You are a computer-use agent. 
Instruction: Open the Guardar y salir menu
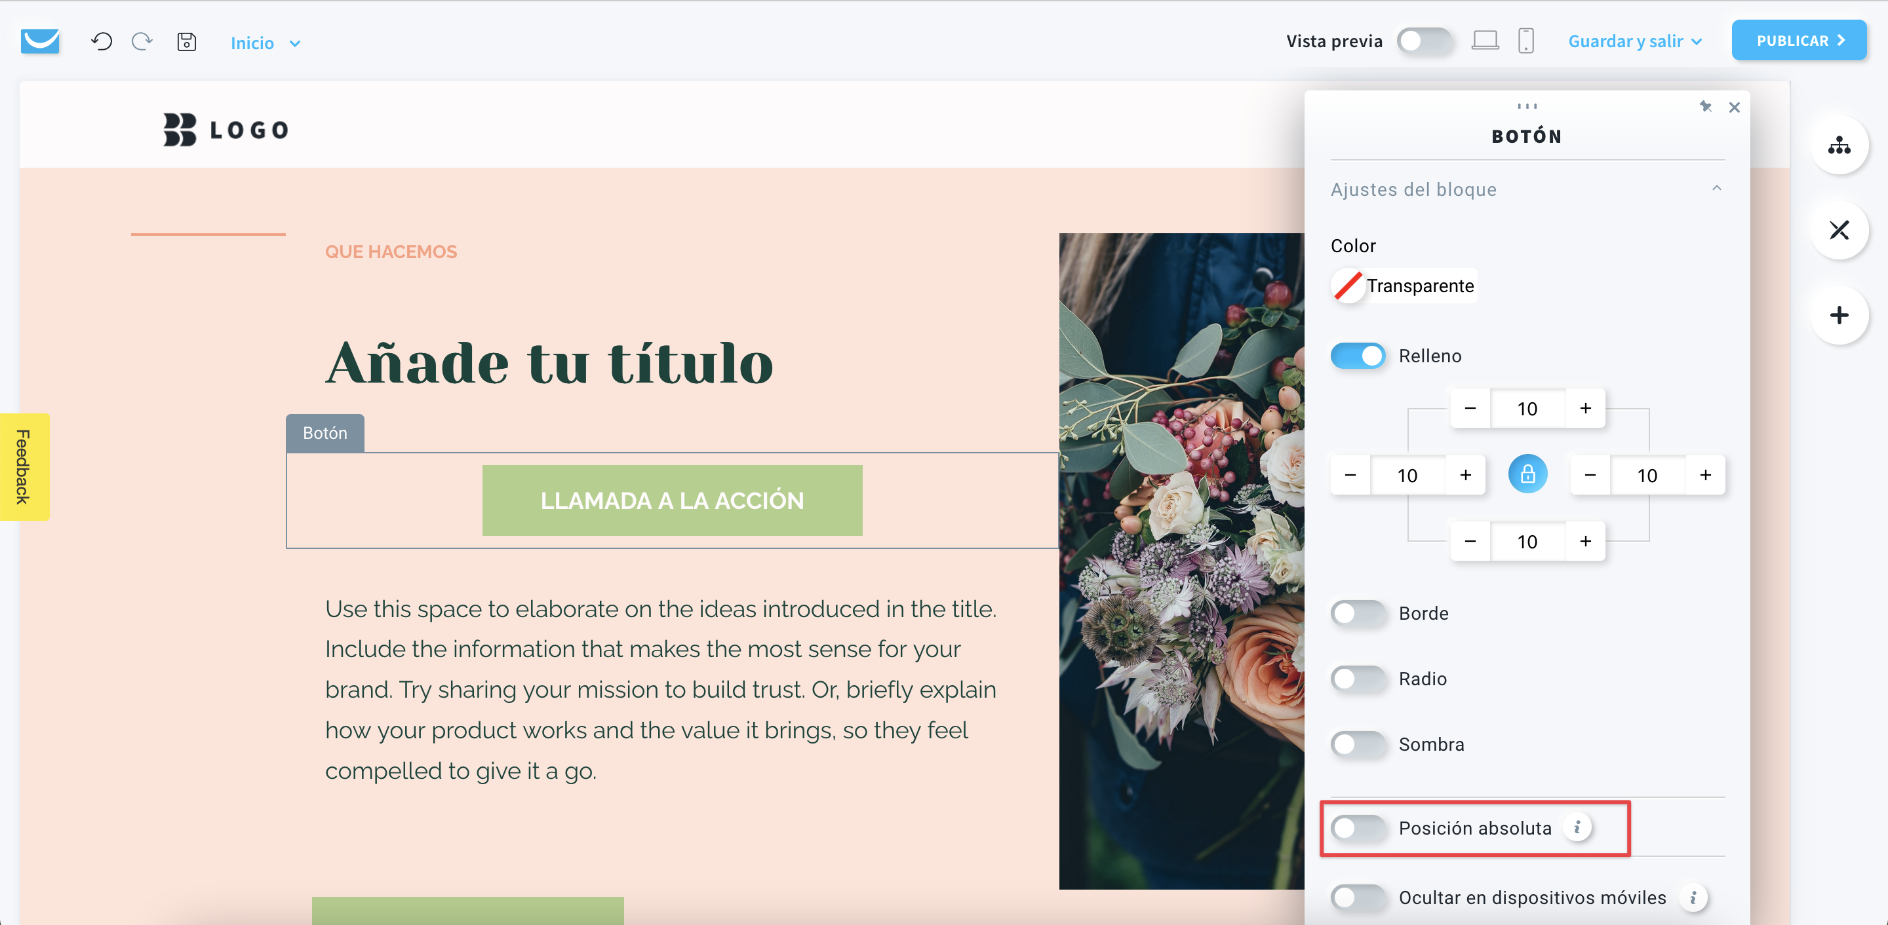tap(1634, 41)
